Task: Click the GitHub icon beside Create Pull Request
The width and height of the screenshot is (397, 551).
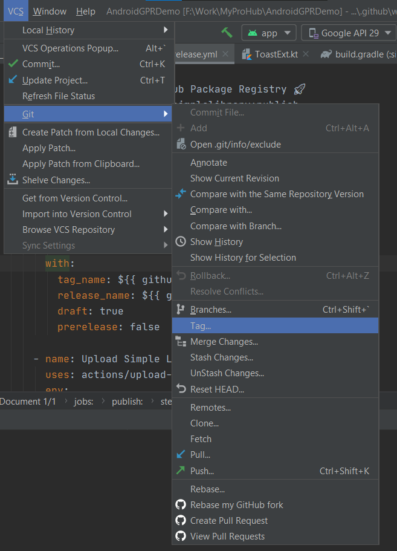Action: pyautogui.click(x=181, y=521)
